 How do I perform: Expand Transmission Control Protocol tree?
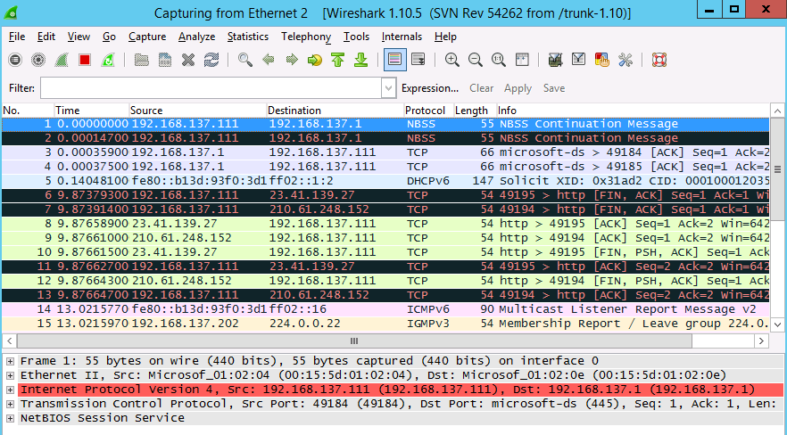10,404
